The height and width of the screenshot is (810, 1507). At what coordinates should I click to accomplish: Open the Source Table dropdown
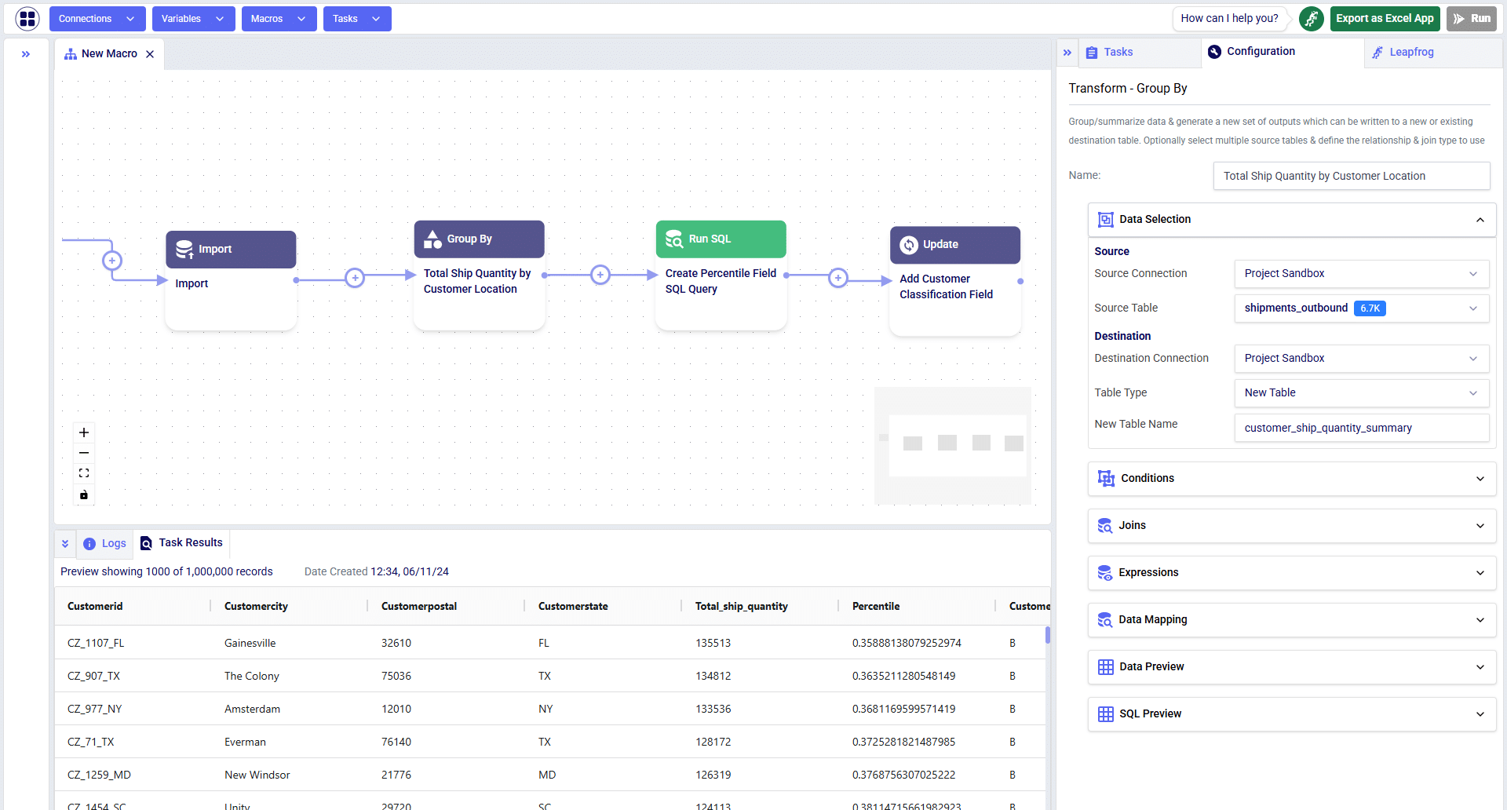click(x=1362, y=308)
